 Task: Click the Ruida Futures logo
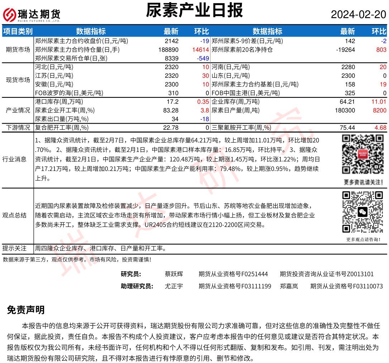pyautogui.click(x=32, y=15)
